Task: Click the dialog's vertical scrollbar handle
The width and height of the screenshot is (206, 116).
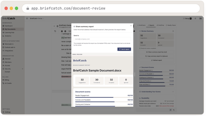Action: click(135, 74)
